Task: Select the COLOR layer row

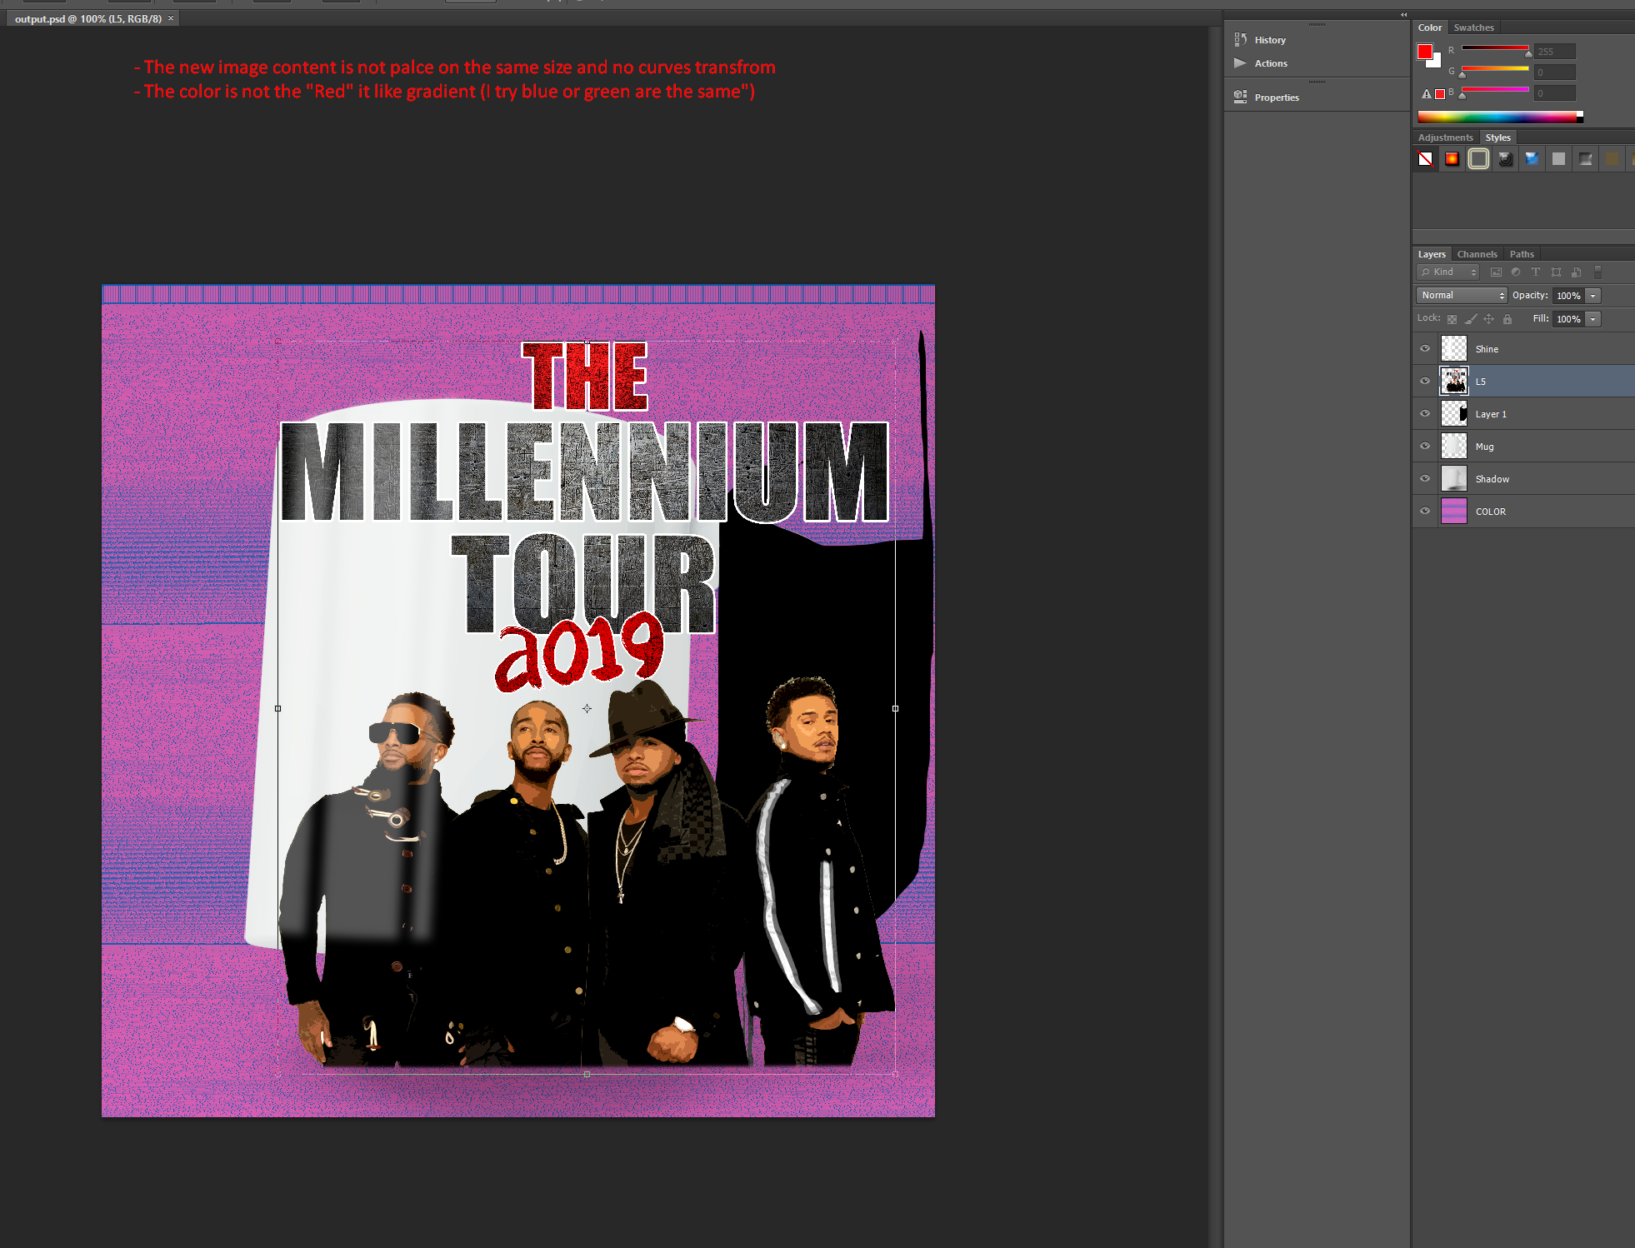Action: (1524, 511)
